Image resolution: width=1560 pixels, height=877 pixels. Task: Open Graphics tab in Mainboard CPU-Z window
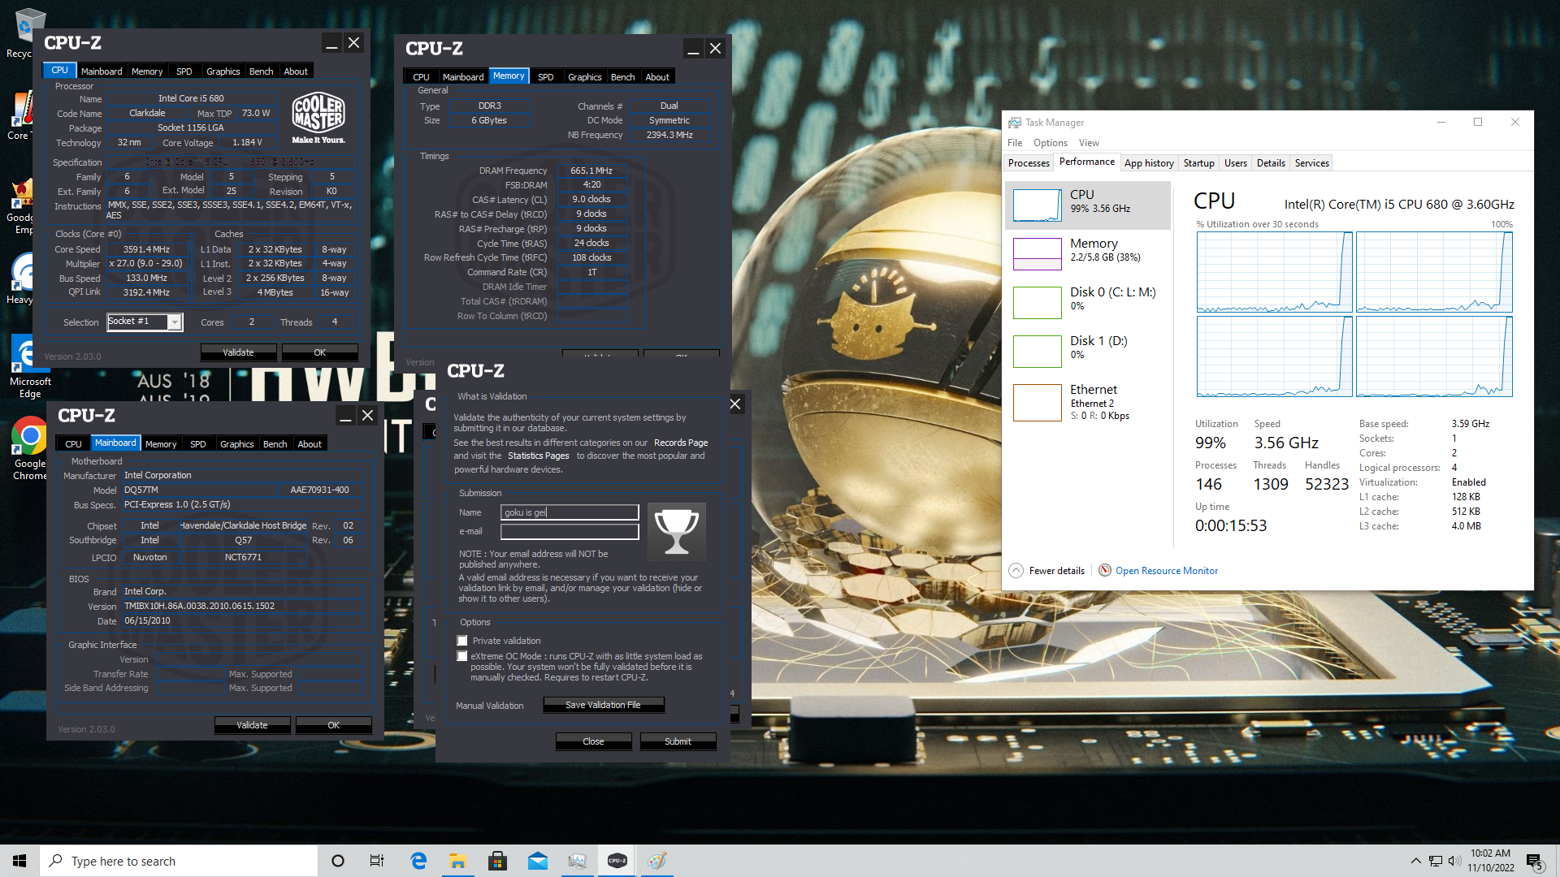click(x=236, y=444)
